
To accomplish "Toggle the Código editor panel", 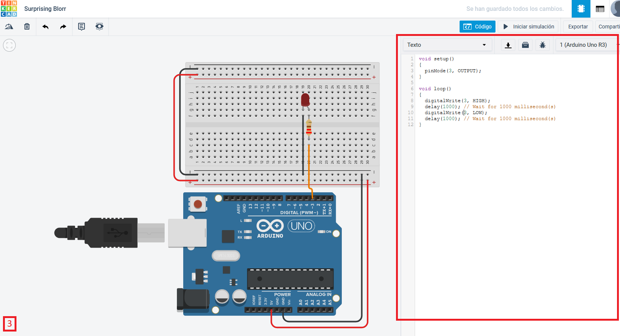I will tap(477, 27).
